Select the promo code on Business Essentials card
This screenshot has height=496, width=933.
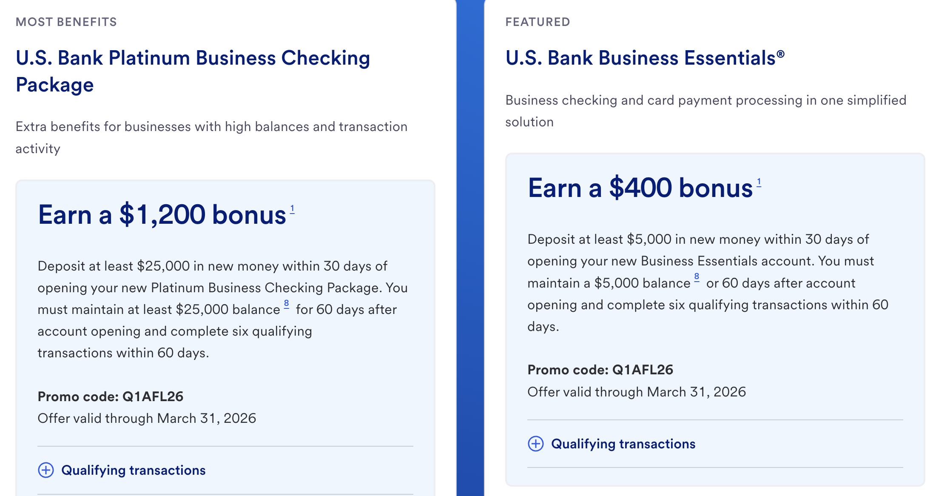[600, 370]
